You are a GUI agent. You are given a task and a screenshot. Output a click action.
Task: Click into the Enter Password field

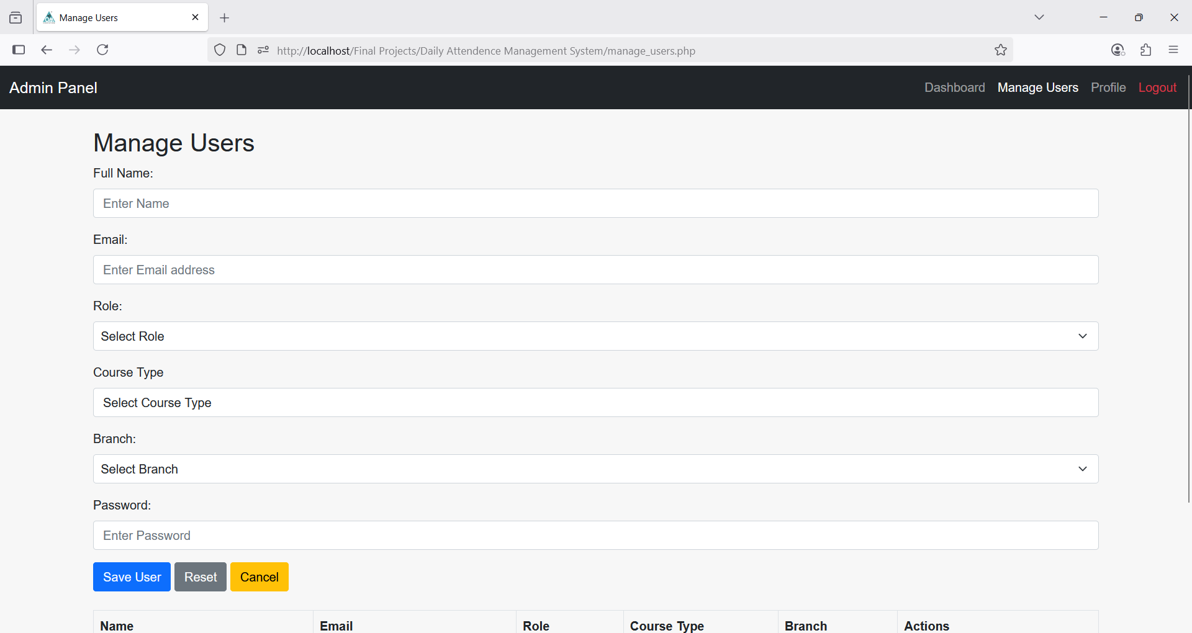pyautogui.click(x=595, y=535)
